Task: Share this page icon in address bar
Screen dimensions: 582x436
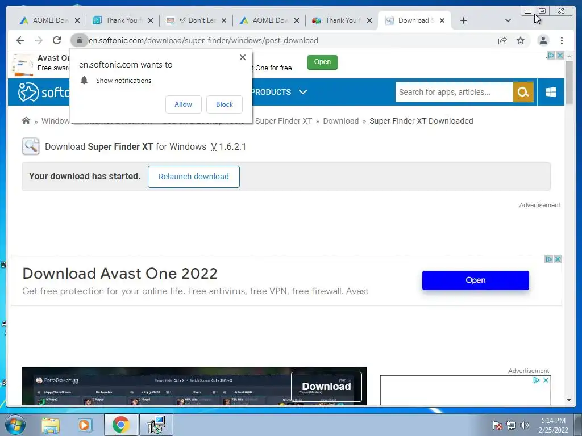Action: [x=502, y=40]
